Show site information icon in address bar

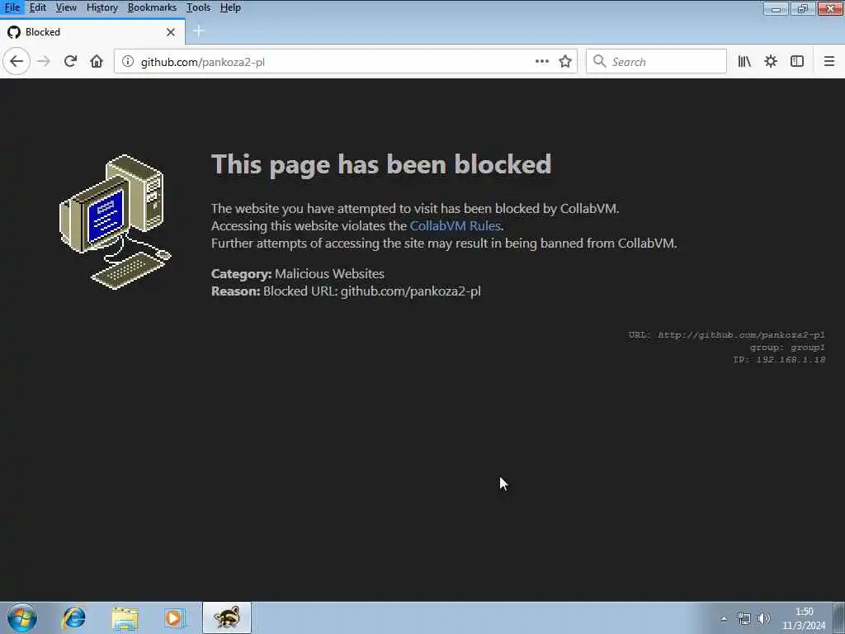(128, 61)
